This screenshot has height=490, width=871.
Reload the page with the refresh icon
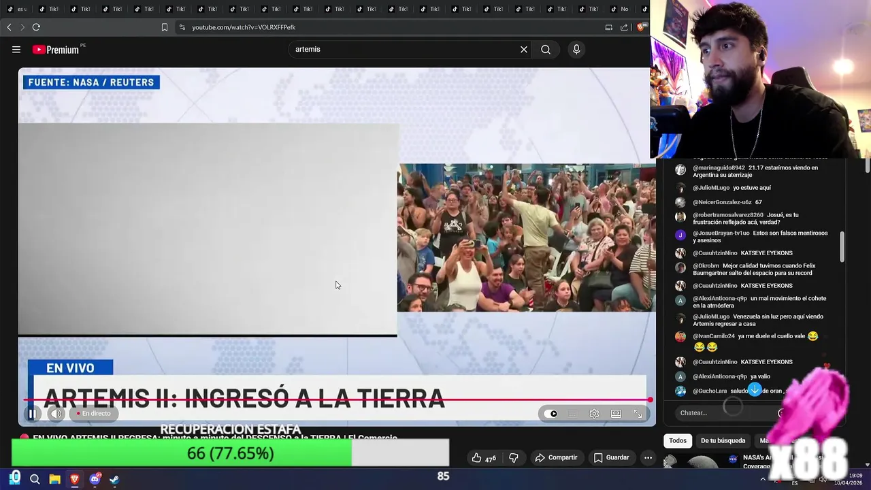[36, 27]
